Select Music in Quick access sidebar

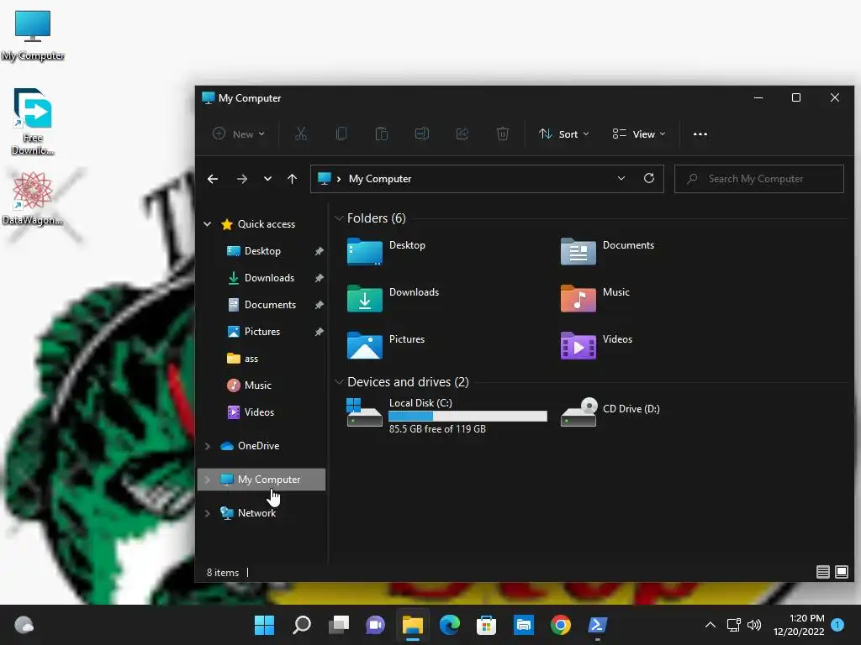click(x=257, y=385)
